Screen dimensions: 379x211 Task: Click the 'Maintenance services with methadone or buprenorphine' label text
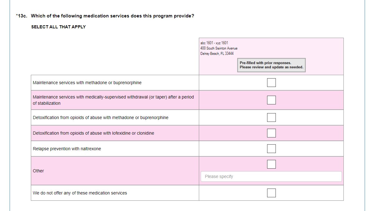click(x=87, y=83)
